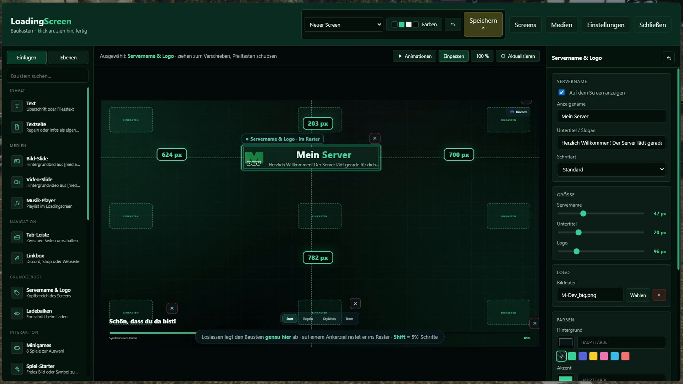Select the Text building block icon
This screenshot has width=683, height=384.
[17, 106]
